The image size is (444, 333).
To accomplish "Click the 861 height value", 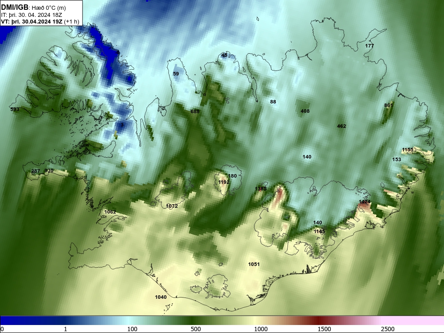I will (388, 105).
